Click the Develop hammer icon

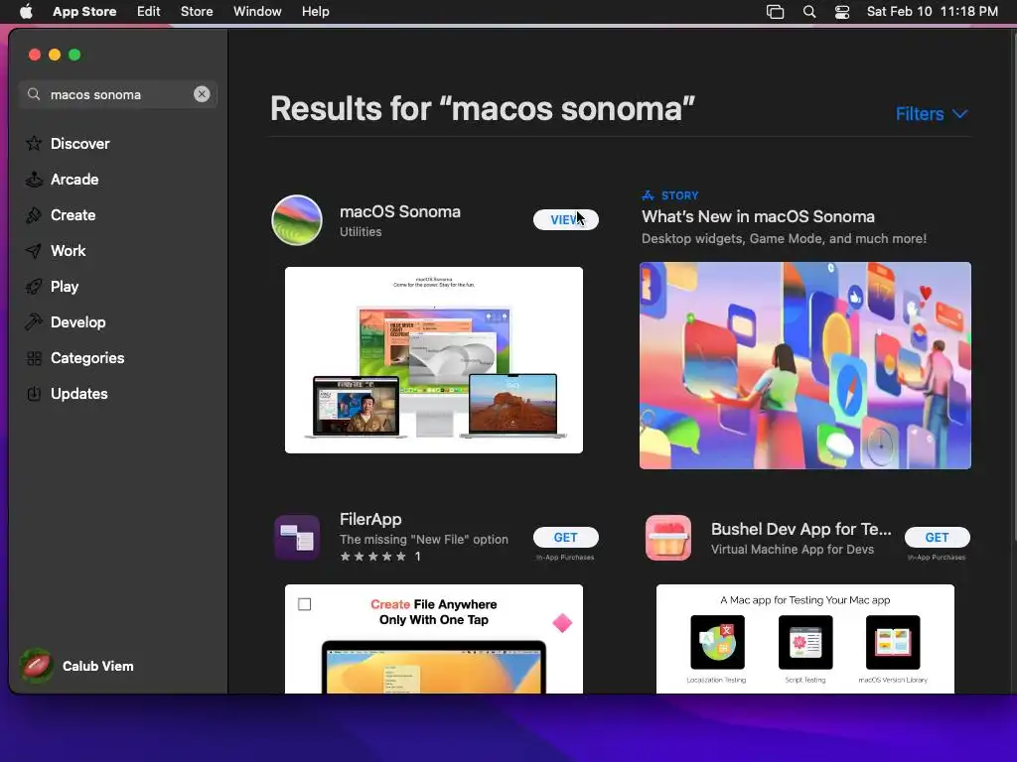tap(34, 322)
